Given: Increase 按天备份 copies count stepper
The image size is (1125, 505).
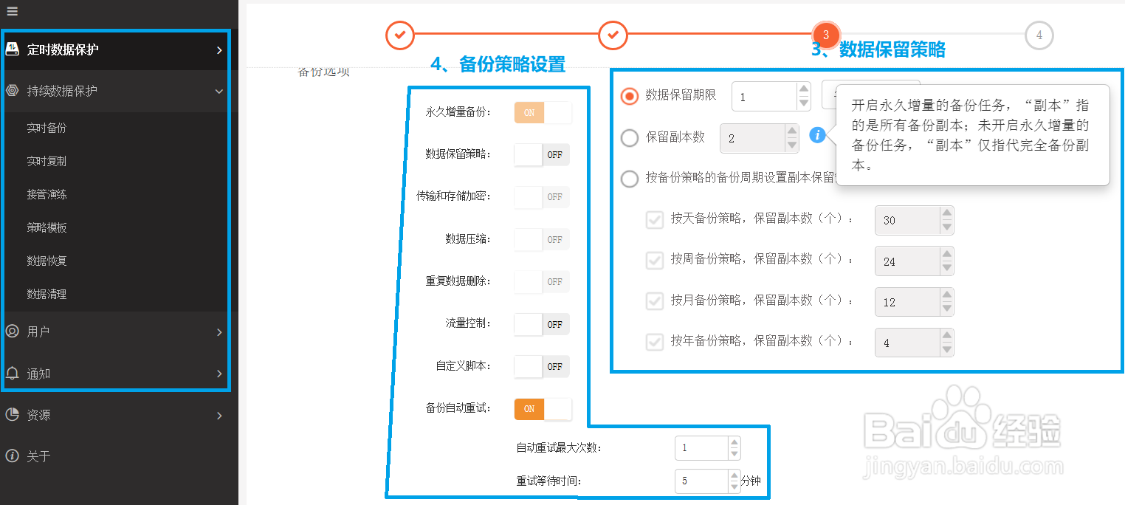Looking at the screenshot, I should (947, 213).
